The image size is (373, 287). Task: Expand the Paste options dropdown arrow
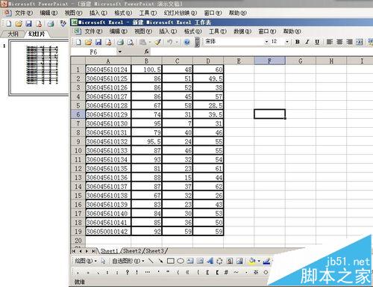click(150, 42)
